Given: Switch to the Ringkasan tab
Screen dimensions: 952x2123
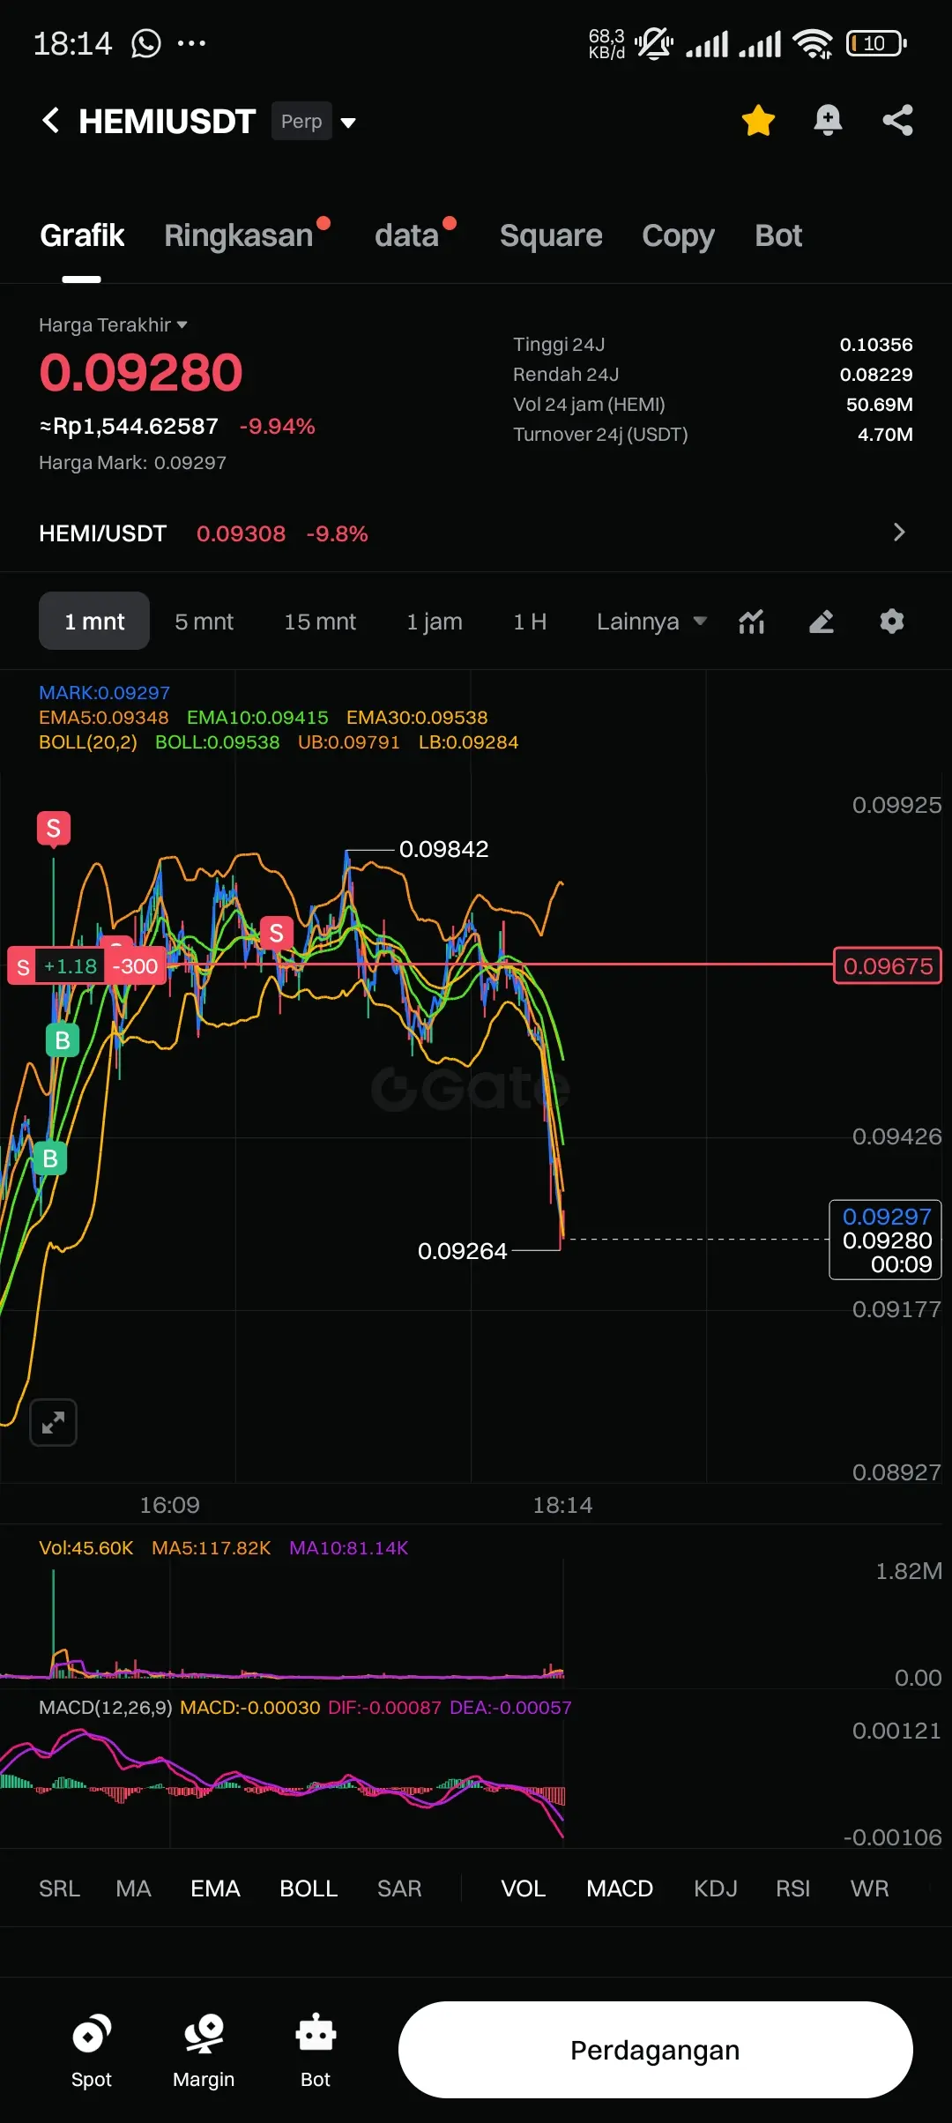Looking at the screenshot, I should 238,235.
